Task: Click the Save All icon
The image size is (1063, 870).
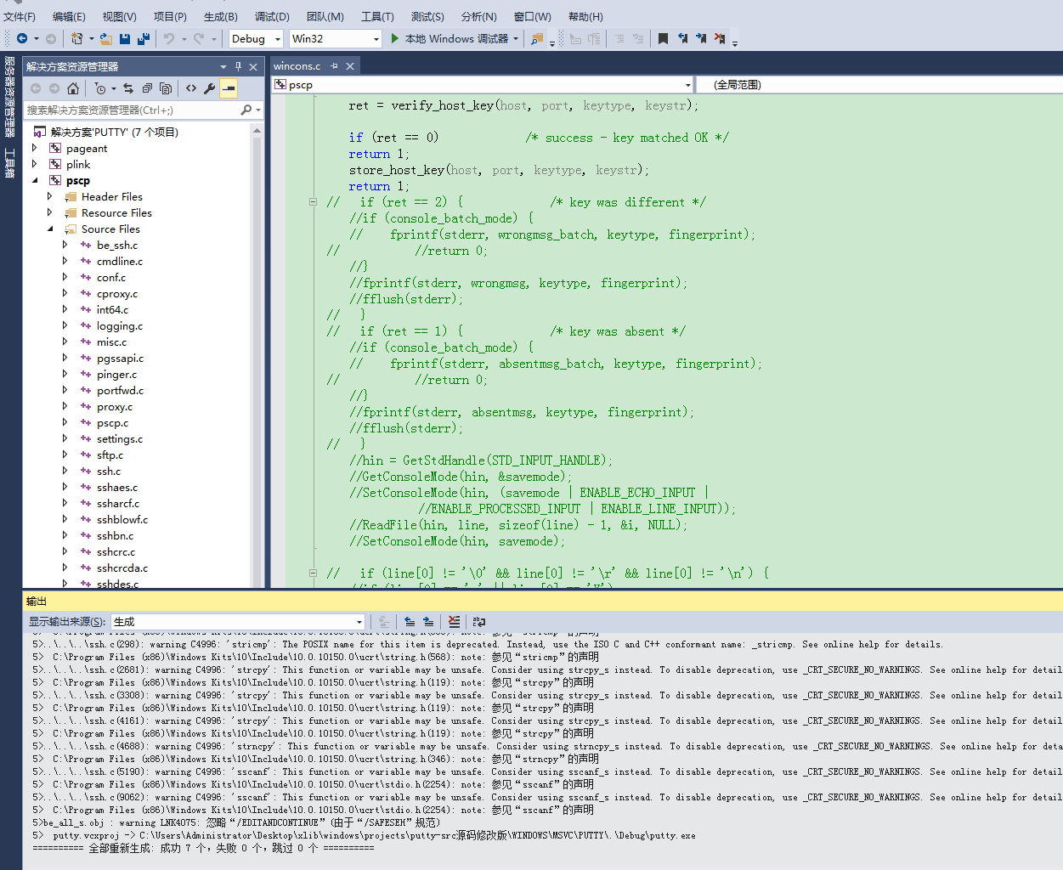Action: click(144, 38)
